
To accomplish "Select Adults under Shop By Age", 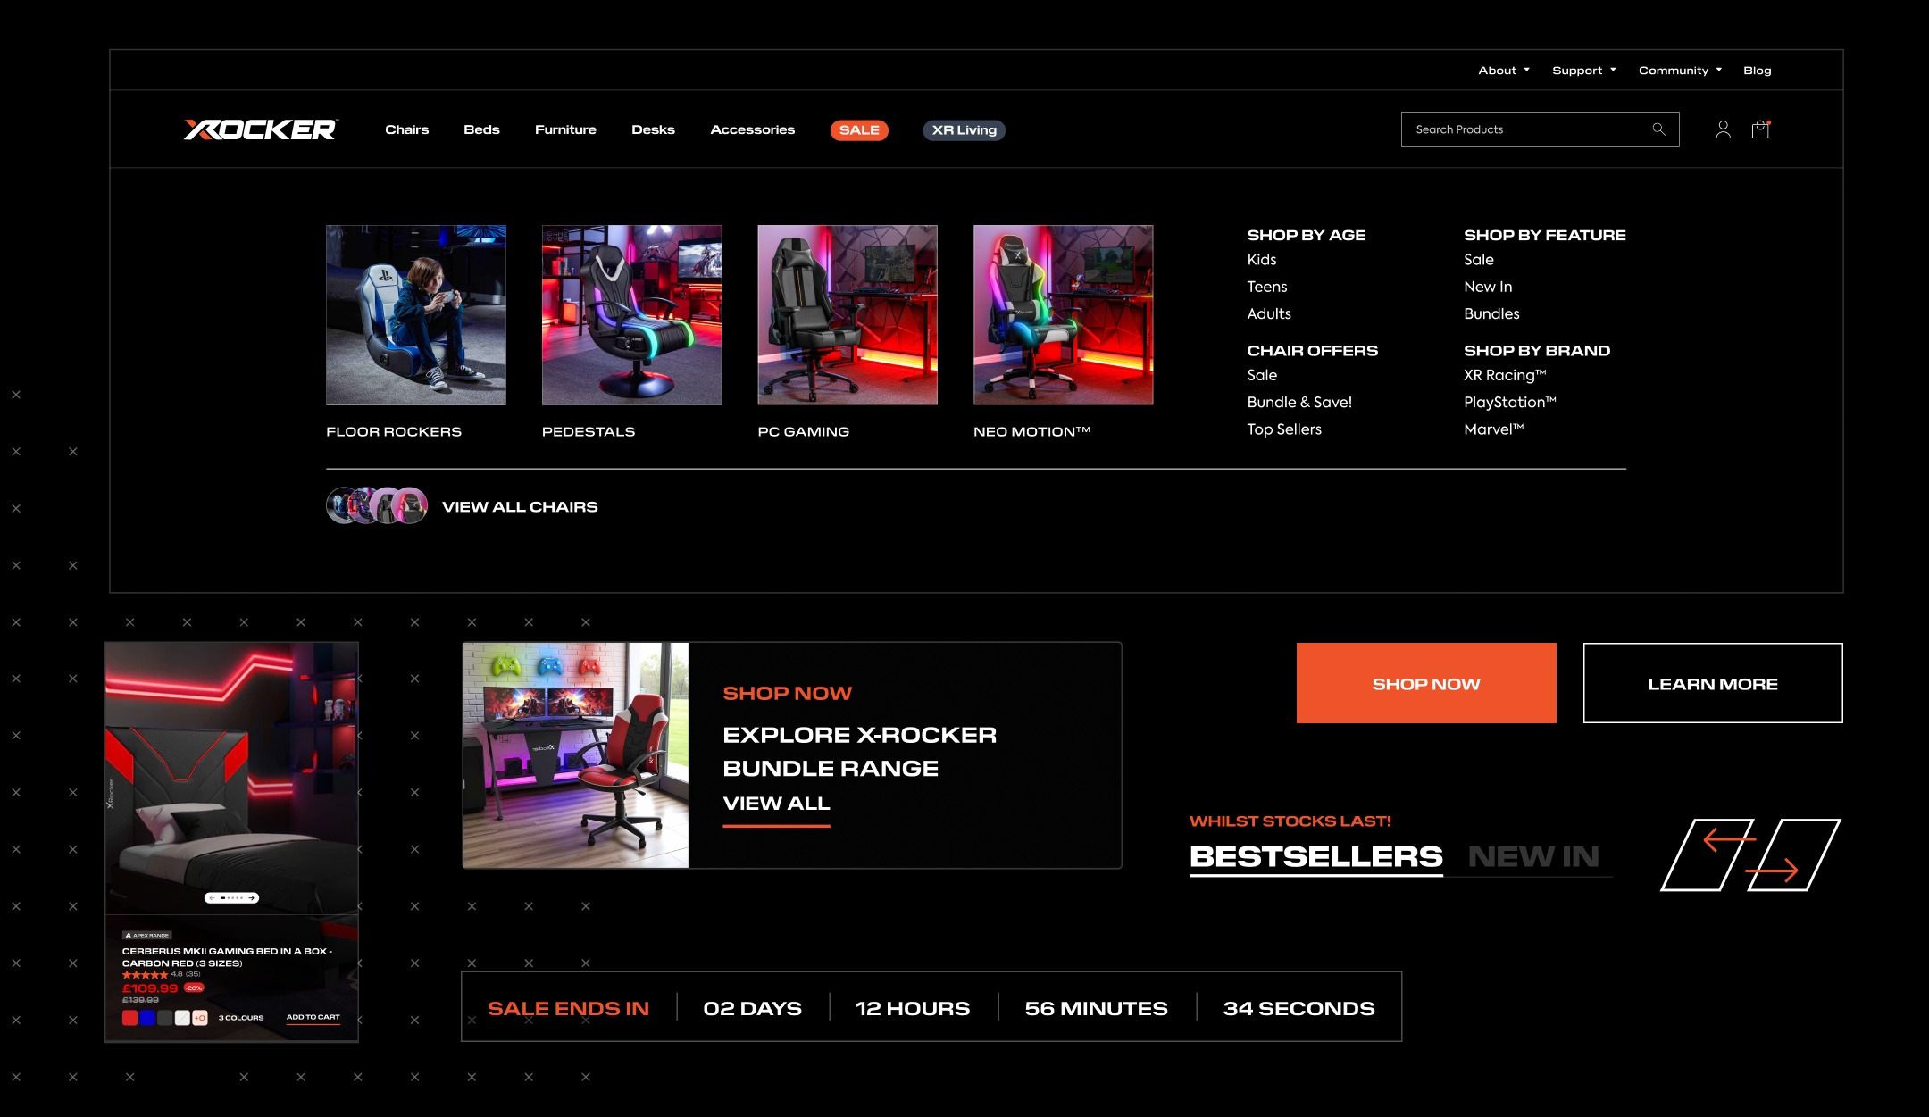I will pyautogui.click(x=1269, y=313).
